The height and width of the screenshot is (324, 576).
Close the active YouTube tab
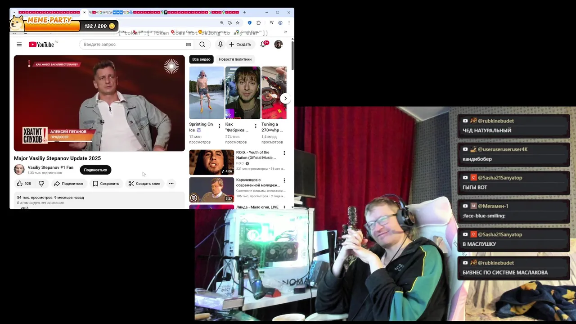click(84, 12)
